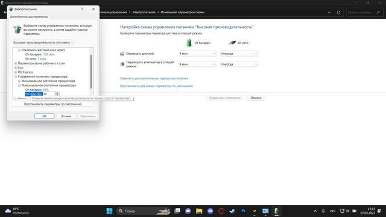Click 'Изменение параметров схемы' breadcrumb
386x217 pixels.
[182, 12]
